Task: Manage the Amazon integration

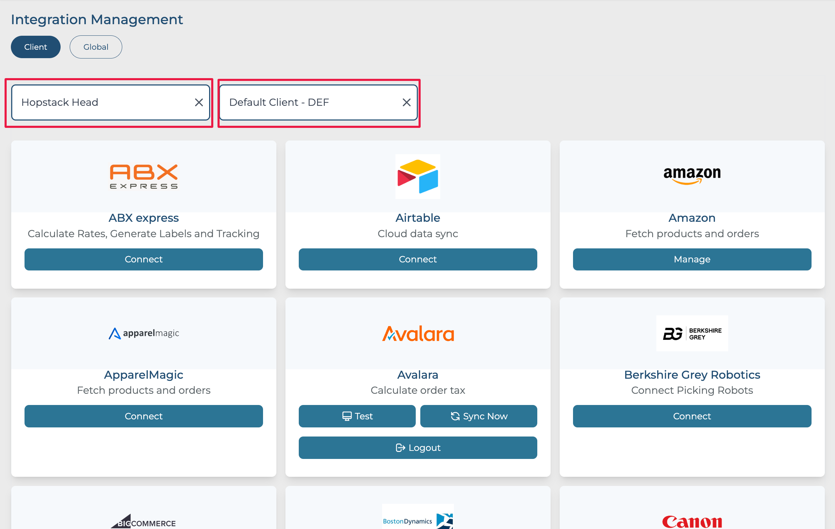Action: pos(692,259)
